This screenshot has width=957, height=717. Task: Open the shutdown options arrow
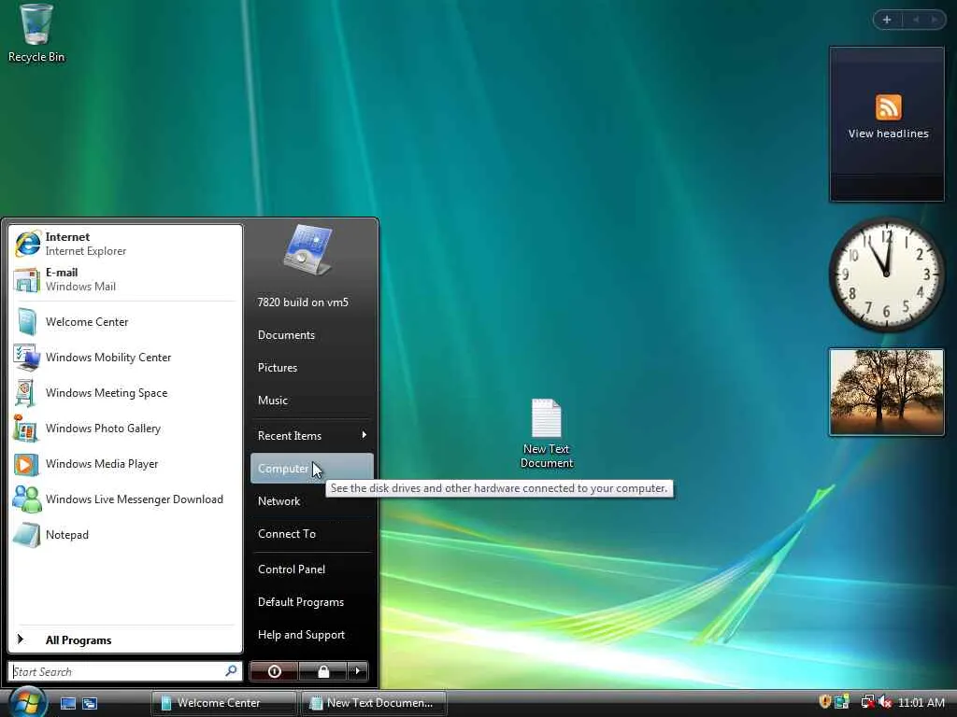point(358,671)
